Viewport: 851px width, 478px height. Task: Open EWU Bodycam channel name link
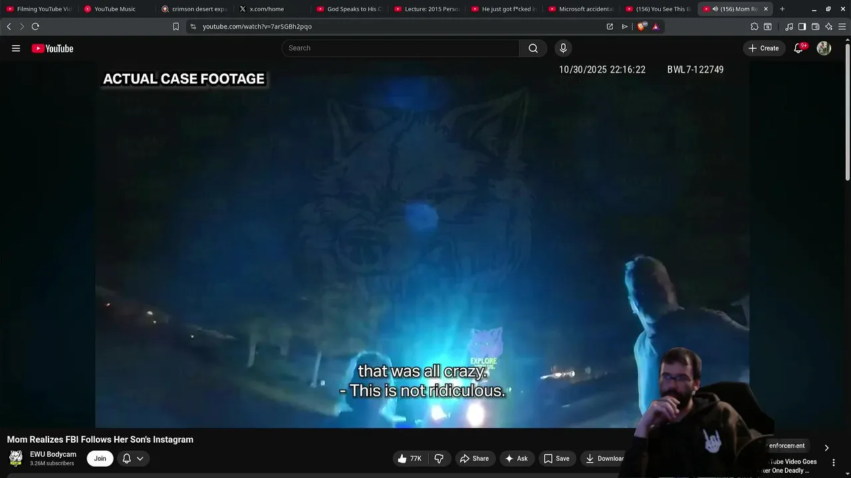pos(53,454)
